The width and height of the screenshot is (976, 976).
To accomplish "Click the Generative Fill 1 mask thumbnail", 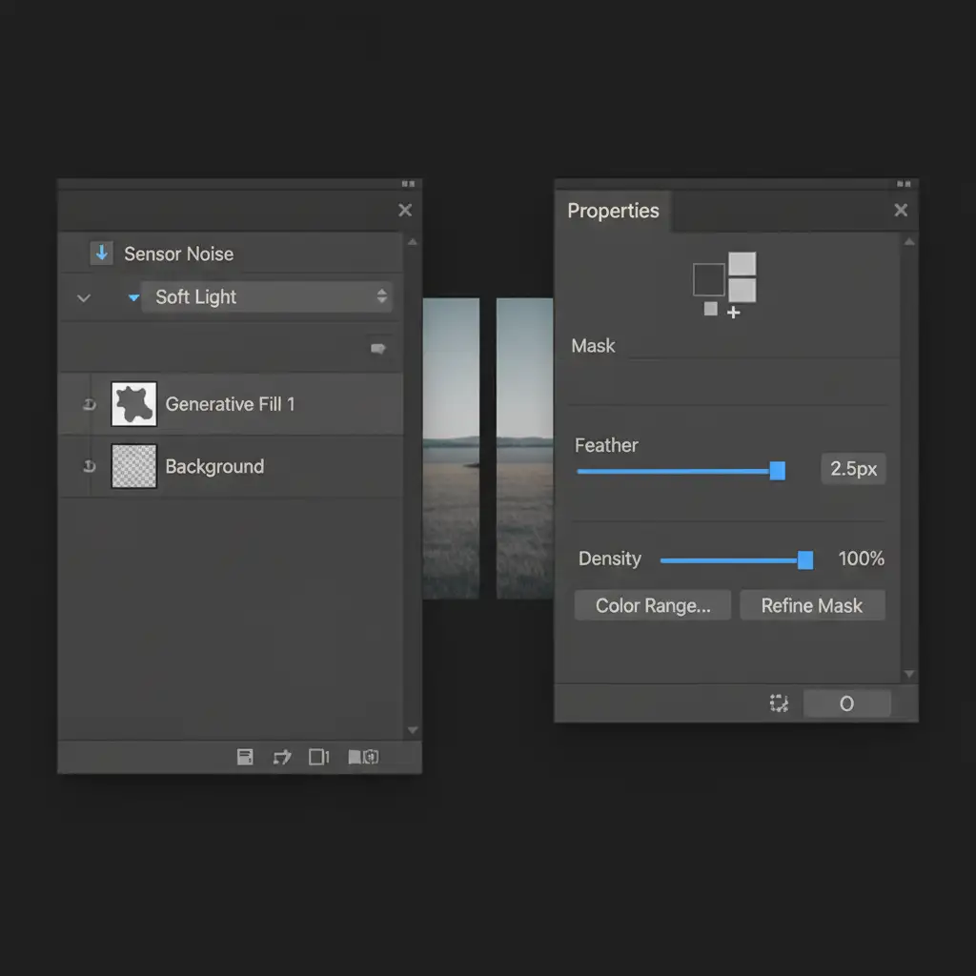I will coord(133,404).
